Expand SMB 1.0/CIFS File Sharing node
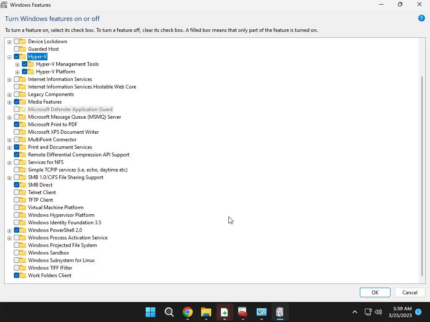 pos(9,178)
